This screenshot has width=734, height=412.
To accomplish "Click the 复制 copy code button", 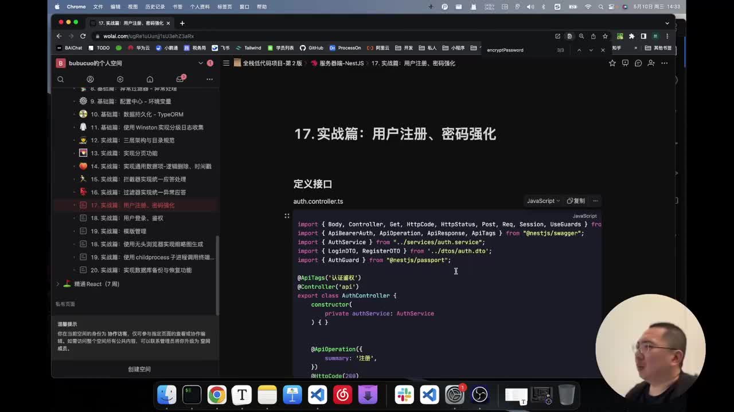I will point(576,201).
